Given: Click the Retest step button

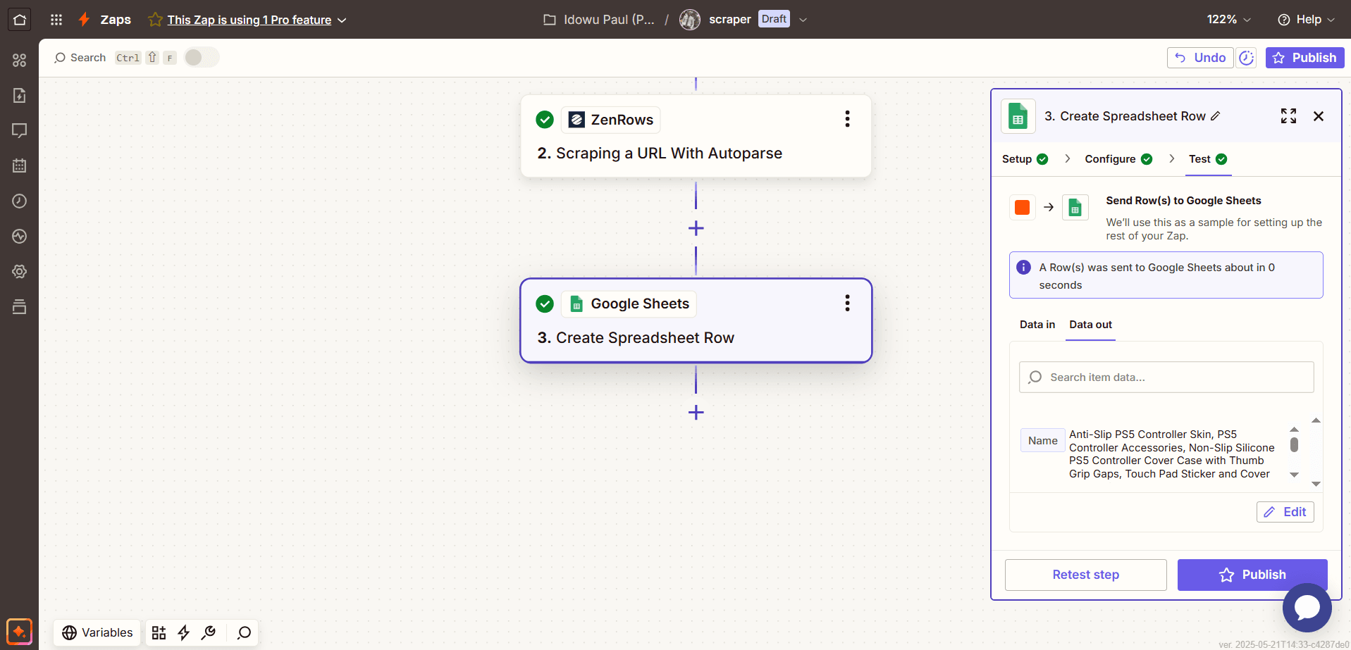Looking at the screenshot, I should click(x=1085, y=575).
